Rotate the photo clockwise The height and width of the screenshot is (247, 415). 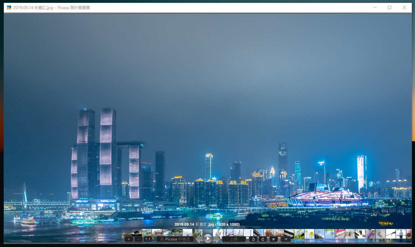click(x=262, y=239)
